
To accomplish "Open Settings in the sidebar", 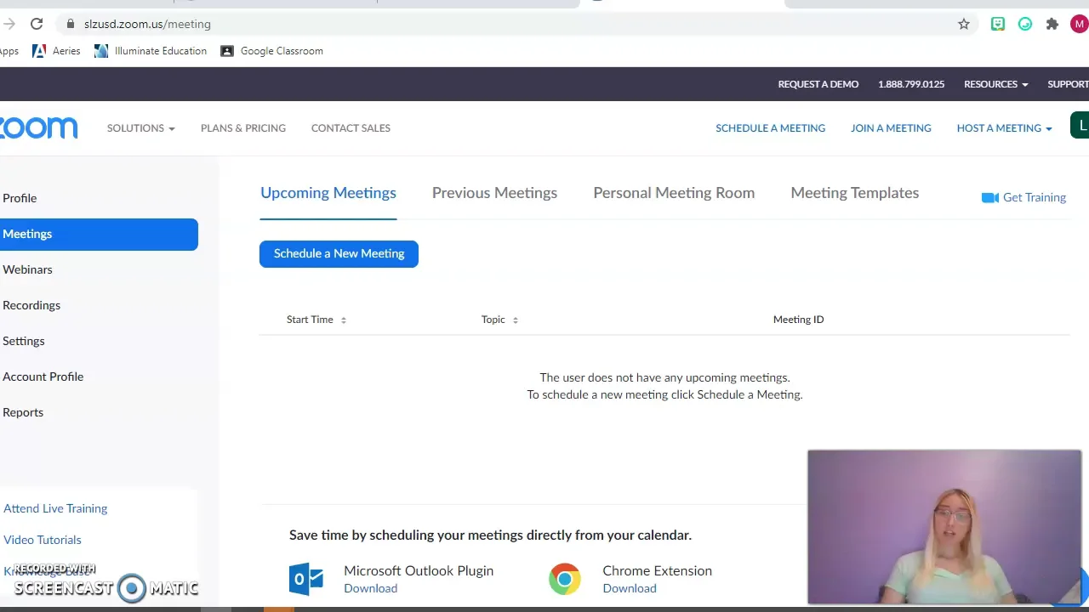I will point(24,341).
